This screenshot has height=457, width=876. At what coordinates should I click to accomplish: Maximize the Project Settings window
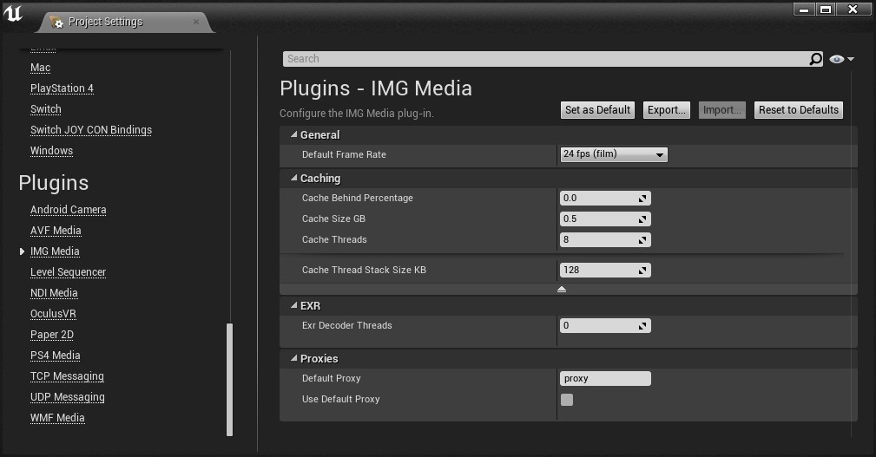coord(825,10)
